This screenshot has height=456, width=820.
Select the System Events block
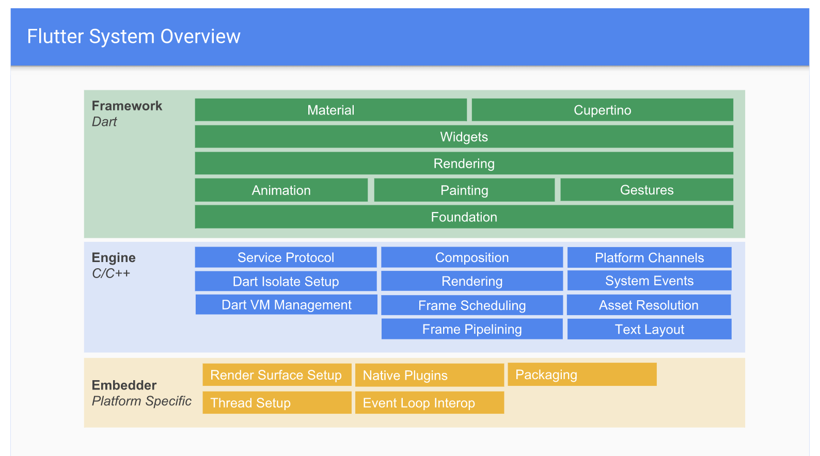(650, 281)
